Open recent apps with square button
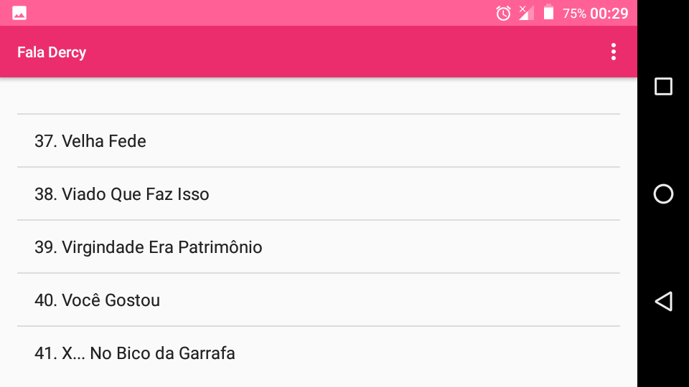The height and width of the screenshot is (387, 689). pos(664,87)
